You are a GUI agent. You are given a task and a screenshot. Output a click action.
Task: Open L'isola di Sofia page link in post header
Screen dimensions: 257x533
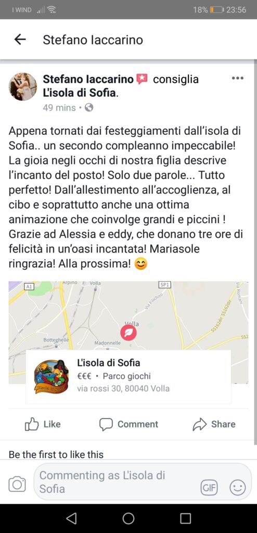[x=80, y=93]
